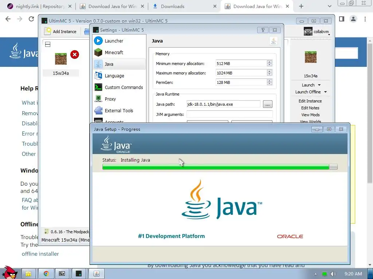Open the collabvm account dropdown

(317, 32)
